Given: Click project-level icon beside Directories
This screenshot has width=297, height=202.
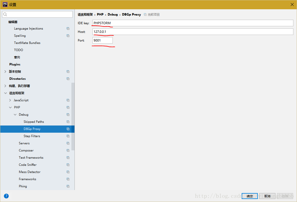Looking at the screenshot, I should pos(68,79).
